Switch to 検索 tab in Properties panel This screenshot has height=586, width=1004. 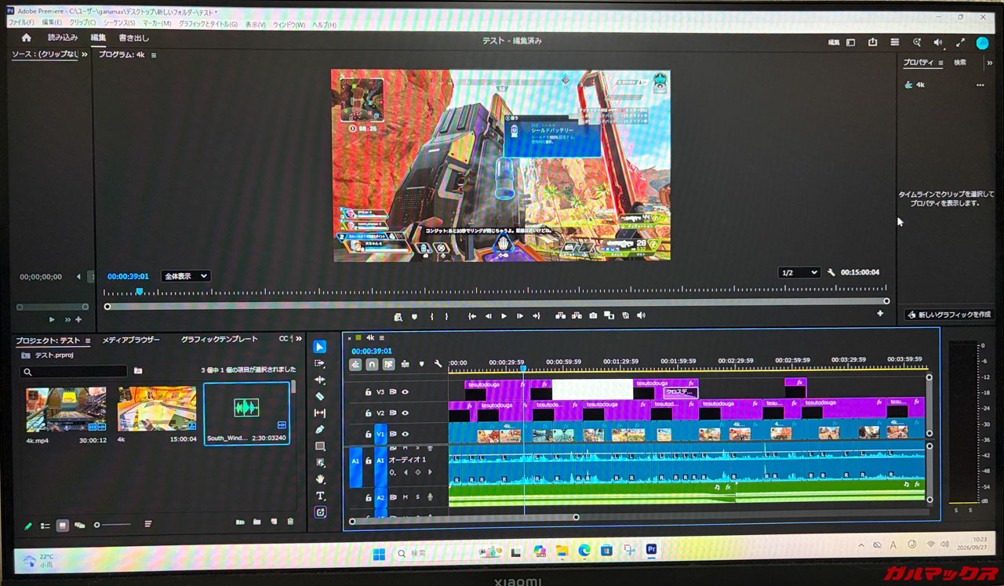point(960,62)
